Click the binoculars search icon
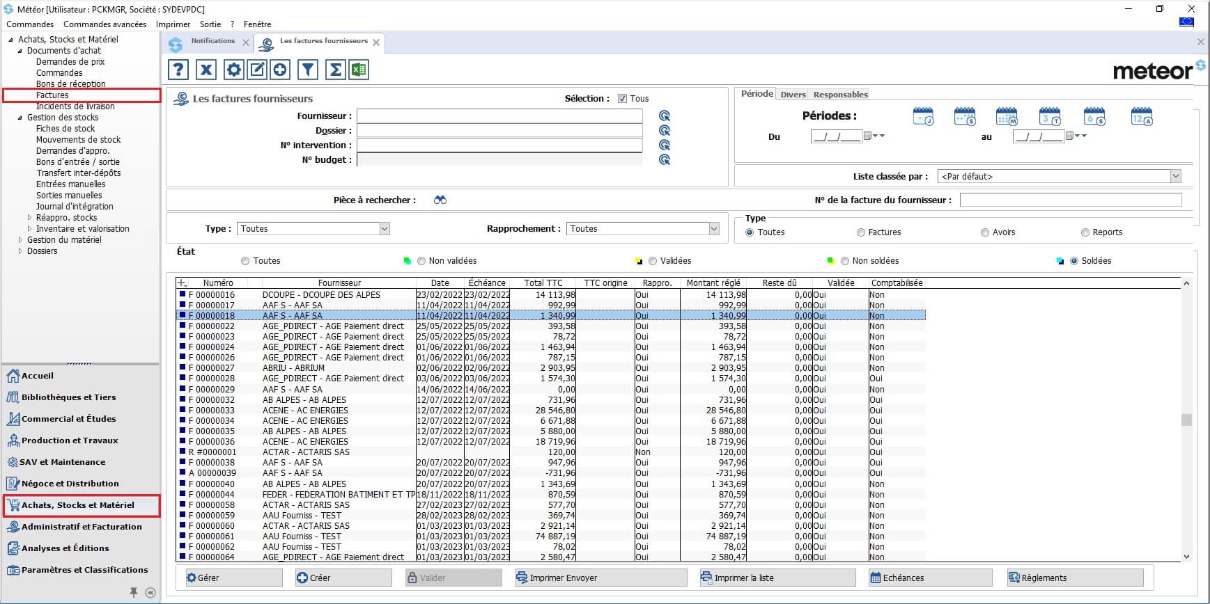Image resolution: width=1210 pixels, height=604 pixels. [x=440, y=200]
